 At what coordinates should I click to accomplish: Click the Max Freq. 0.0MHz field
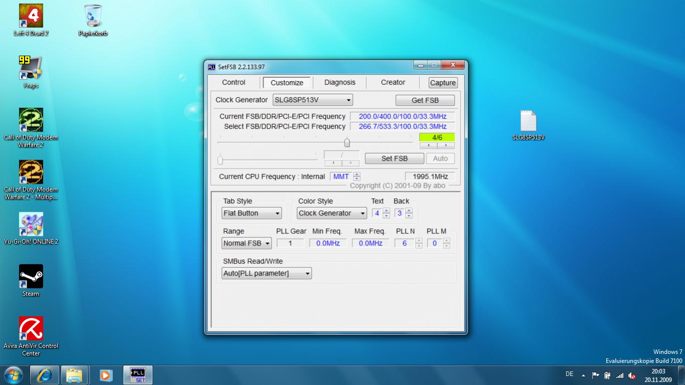click(370, 243)
